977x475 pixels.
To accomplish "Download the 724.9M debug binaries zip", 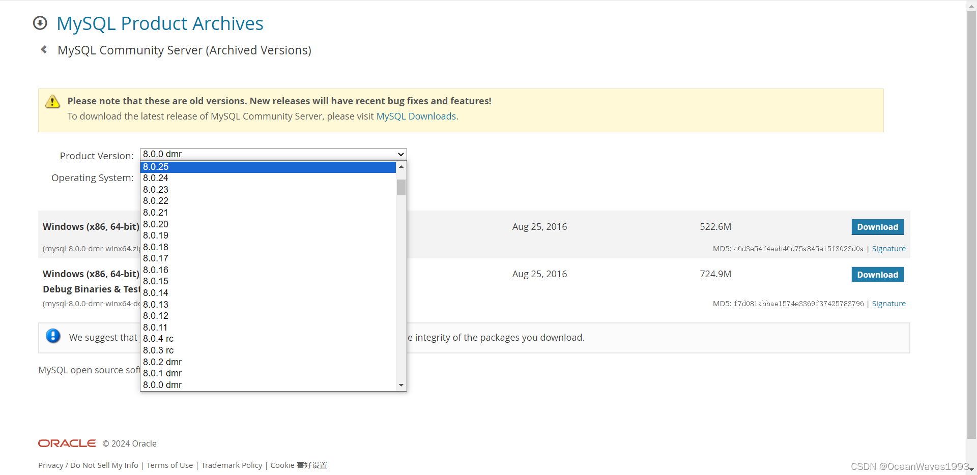I will [878, 275].
